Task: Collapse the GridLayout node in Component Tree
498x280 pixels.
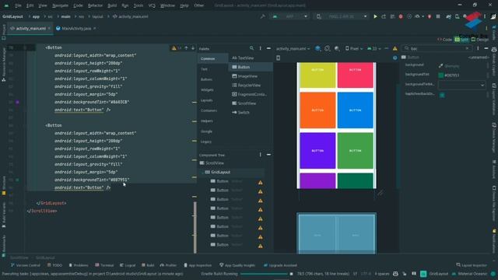Action: click(x=202, y=172)
